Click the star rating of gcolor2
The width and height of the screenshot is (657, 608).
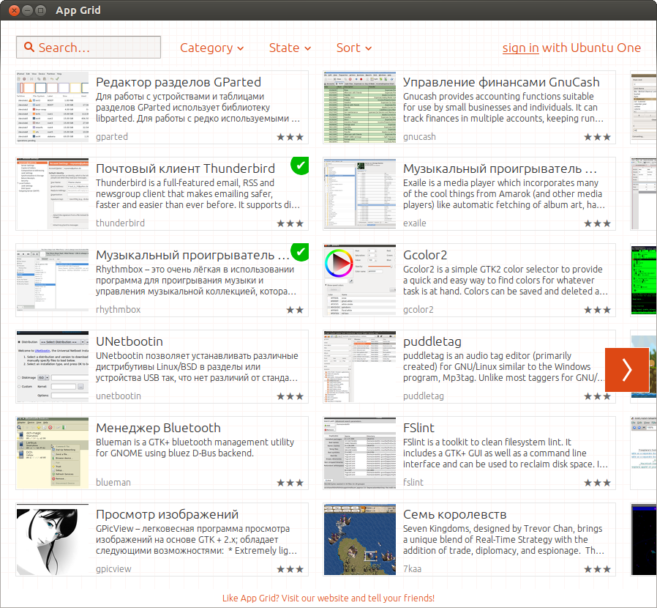(x=598, y=310)
